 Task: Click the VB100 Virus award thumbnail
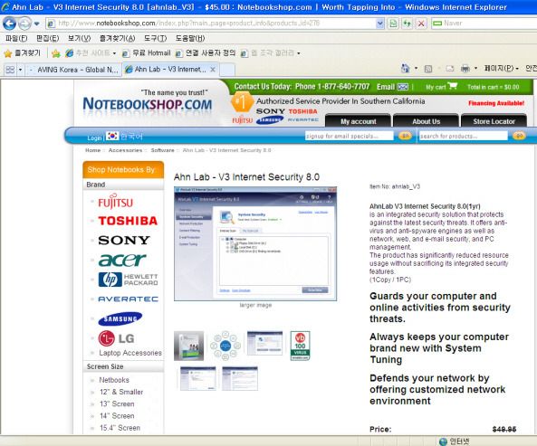tap(300, 346)
